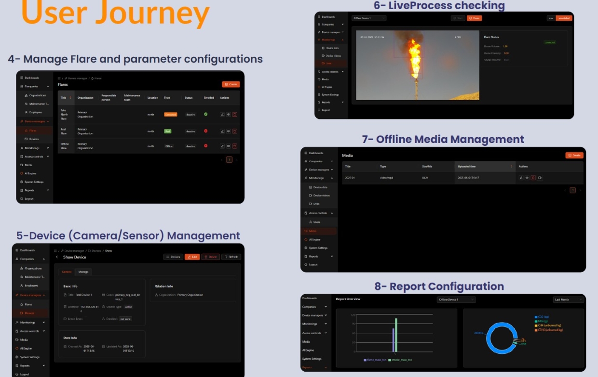Click delete icon for Offline Flare row

pos(235,146)
